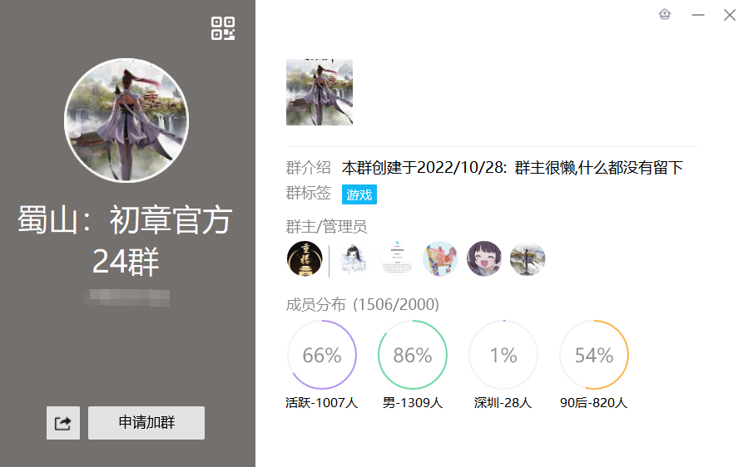Viewport: 748px width, 467px height.
Task: Select the 游戏 group tag
Action: [x=359, y=194]
